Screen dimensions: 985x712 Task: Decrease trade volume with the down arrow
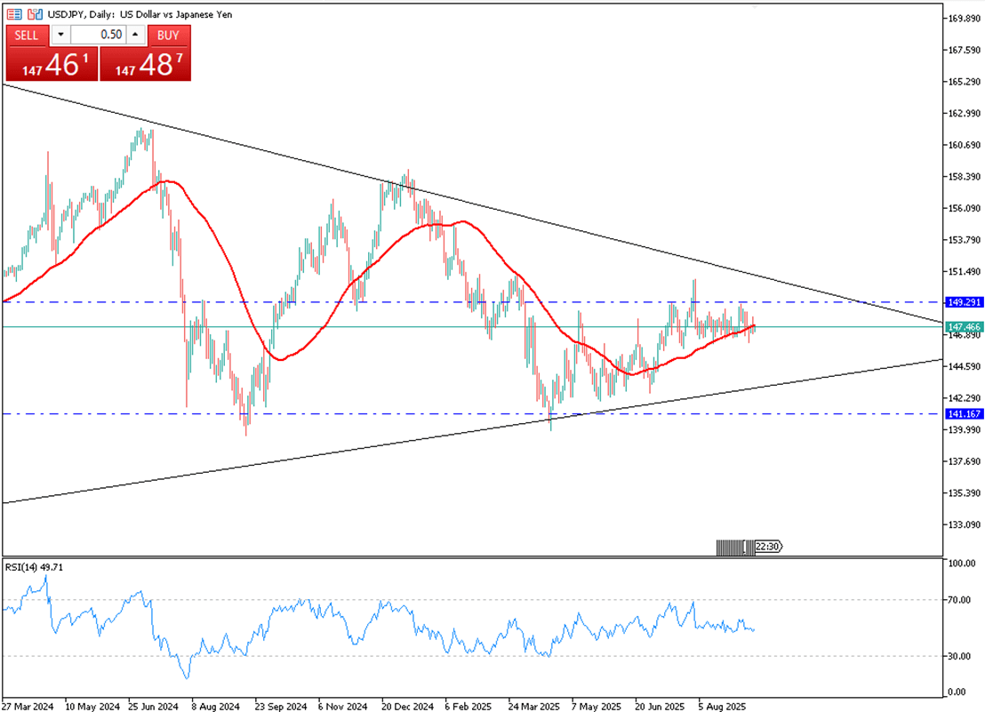pyautogui.click(x=60, y=36)
